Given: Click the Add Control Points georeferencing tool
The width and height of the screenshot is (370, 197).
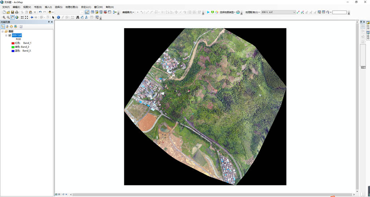Looking at the screenshot, I should (298, 12).
